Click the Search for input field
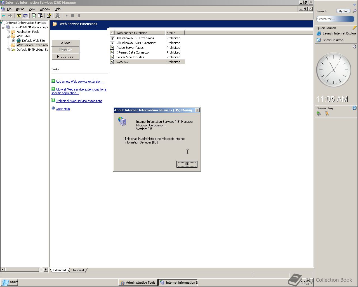 pos(335,19)
